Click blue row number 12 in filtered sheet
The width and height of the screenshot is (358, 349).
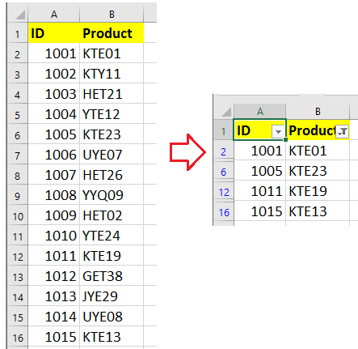coord(224,192)
